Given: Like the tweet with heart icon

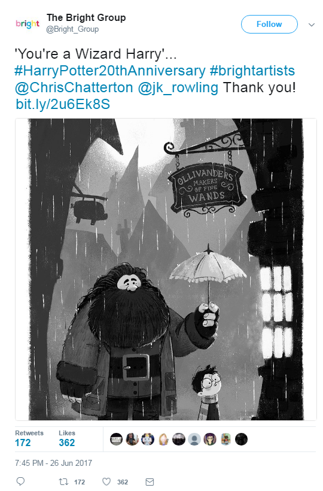Looking at the screenshot, I should pos(106,481).
